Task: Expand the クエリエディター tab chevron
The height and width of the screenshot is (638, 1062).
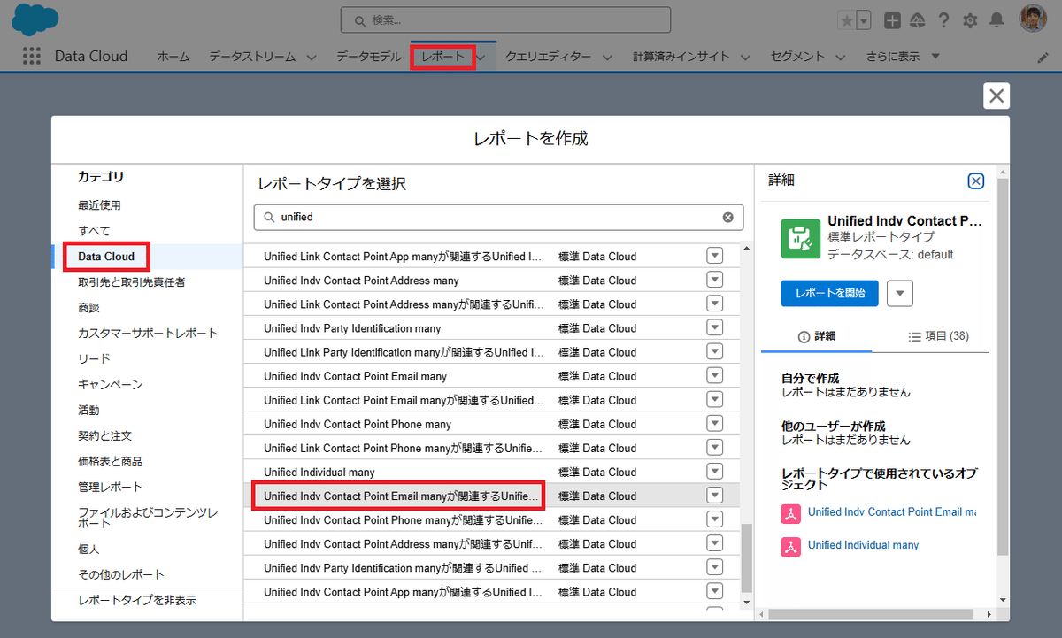Action: click(607, 57)
